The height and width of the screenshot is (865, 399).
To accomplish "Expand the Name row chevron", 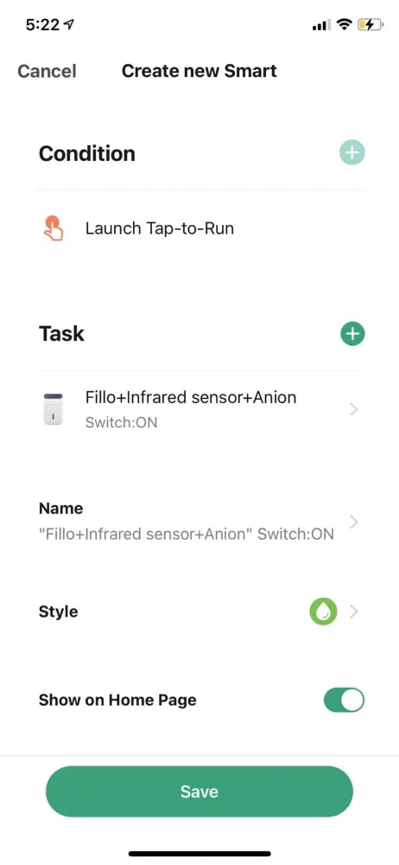I will 354,522.
